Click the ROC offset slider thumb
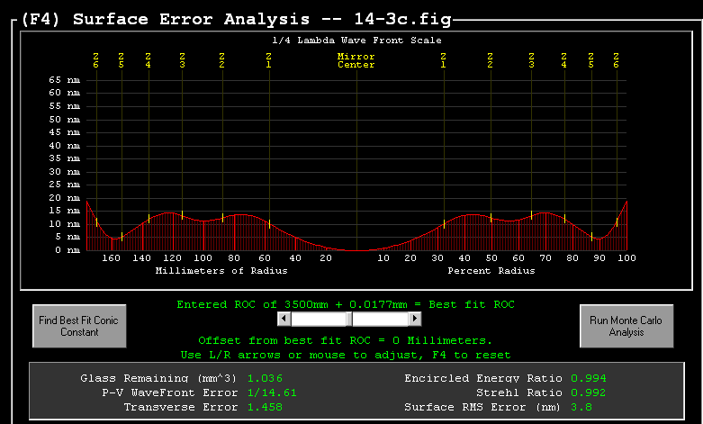Image resolution: width=703 pixels, height=424 pixels. point(351,319)
